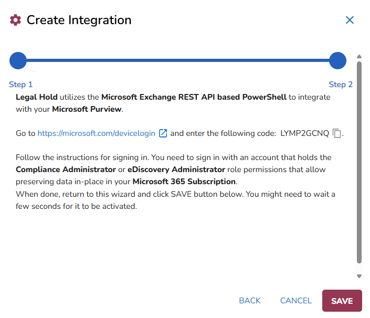This screenshot has height=318, width=370.
Task: Go back with the BACK button
Action: 250,301
